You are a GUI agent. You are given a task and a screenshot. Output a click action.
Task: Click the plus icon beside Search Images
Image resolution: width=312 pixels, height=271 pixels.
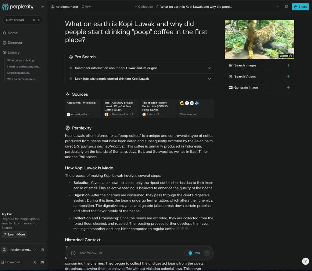pos(288,65)
